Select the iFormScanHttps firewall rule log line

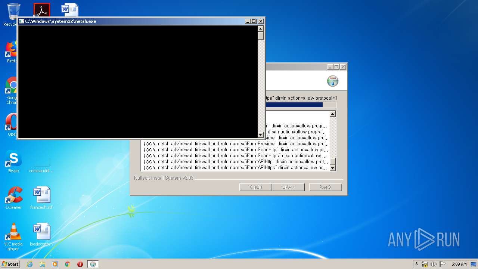(236, 155)
